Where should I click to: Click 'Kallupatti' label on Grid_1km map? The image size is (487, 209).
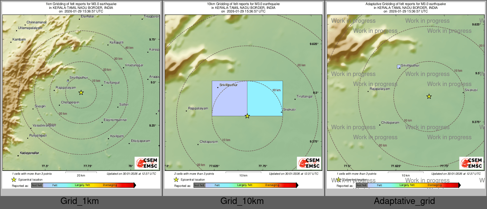[116, 42]
